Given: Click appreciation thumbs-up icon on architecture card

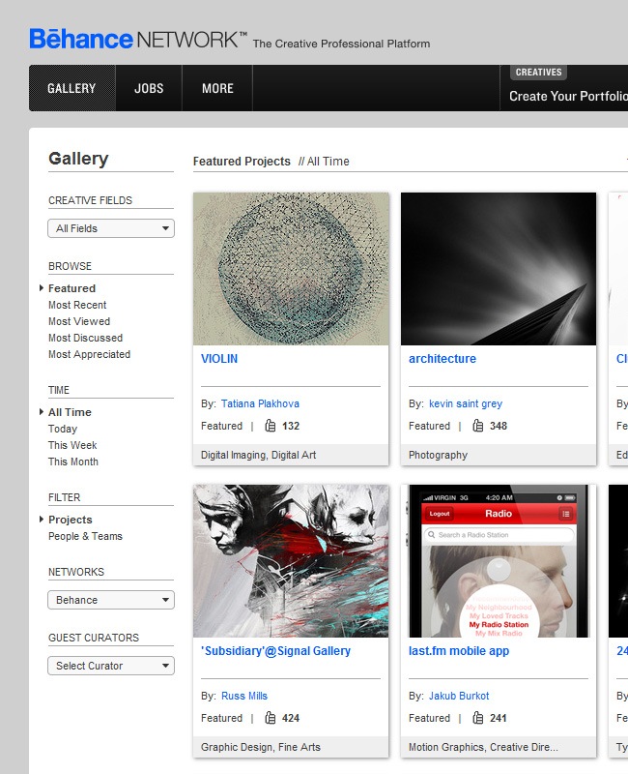Looking at the screenshot, I should point(477,426).
